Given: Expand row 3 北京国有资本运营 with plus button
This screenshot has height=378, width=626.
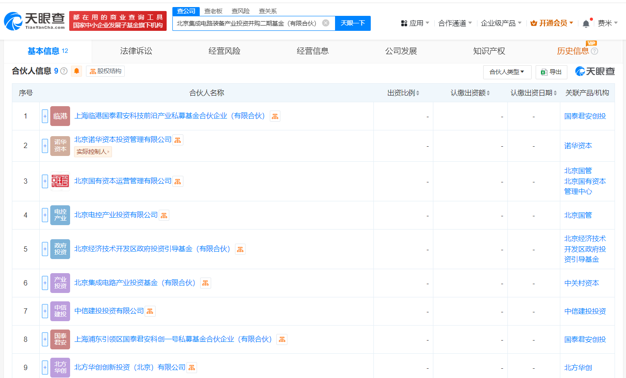Looking at the screenshot, I should pyautogui.click(x=45, y=181).
